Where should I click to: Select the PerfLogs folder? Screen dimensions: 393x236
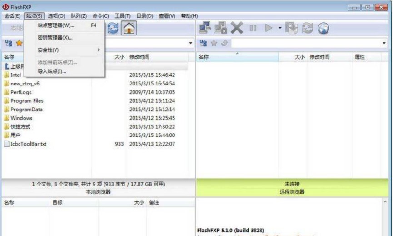tap(18, 92)
